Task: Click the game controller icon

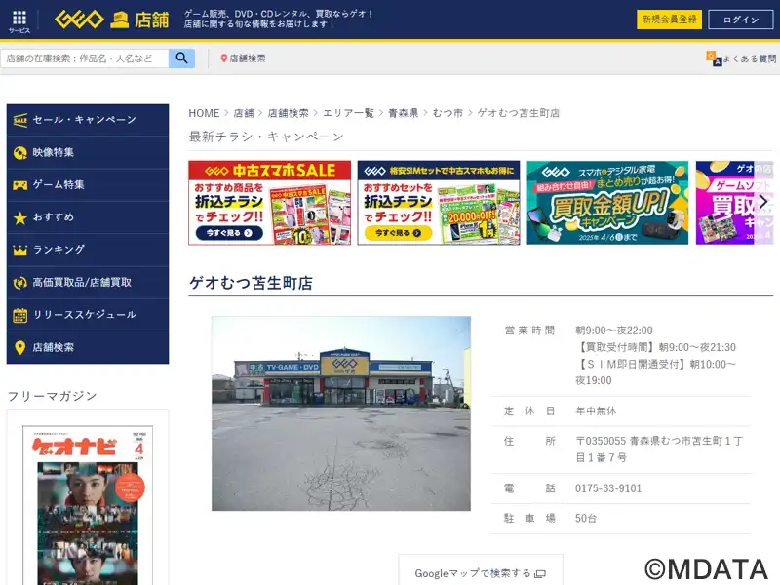Action: 19,185
